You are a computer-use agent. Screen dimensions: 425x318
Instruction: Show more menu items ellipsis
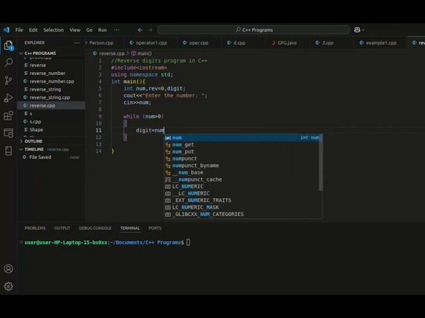tap(117, 30)
